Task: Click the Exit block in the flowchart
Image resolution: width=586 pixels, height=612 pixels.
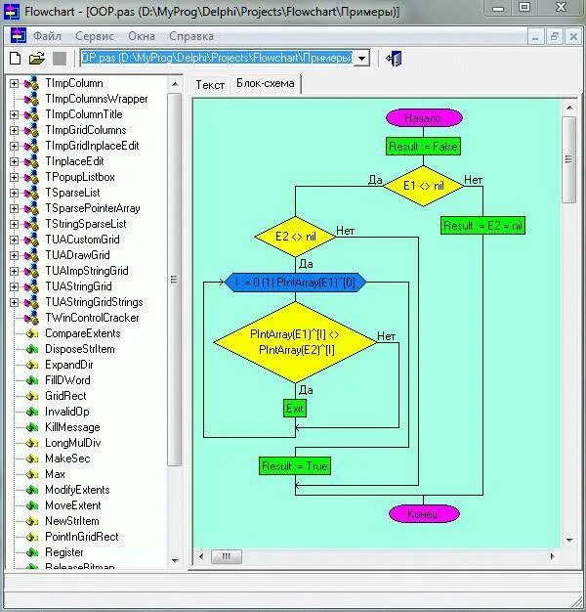Action: pyautogui.click(x=295, y=409)
